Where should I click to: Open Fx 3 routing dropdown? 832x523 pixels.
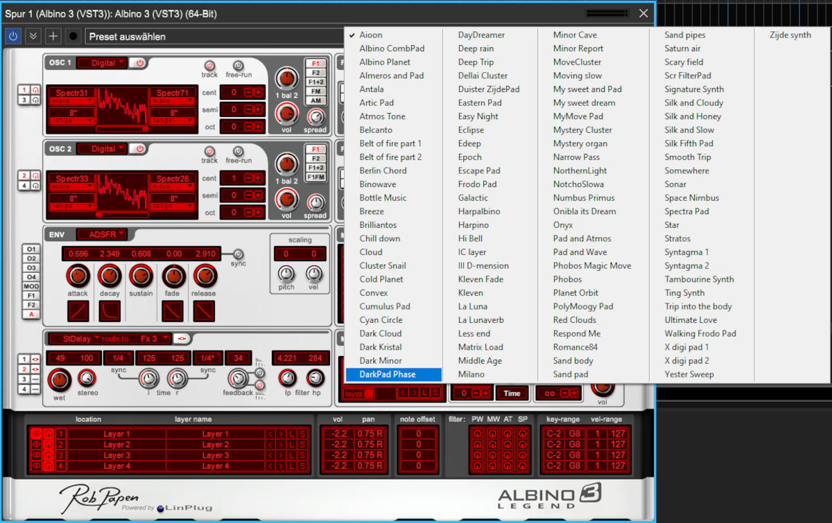[153, 339]
